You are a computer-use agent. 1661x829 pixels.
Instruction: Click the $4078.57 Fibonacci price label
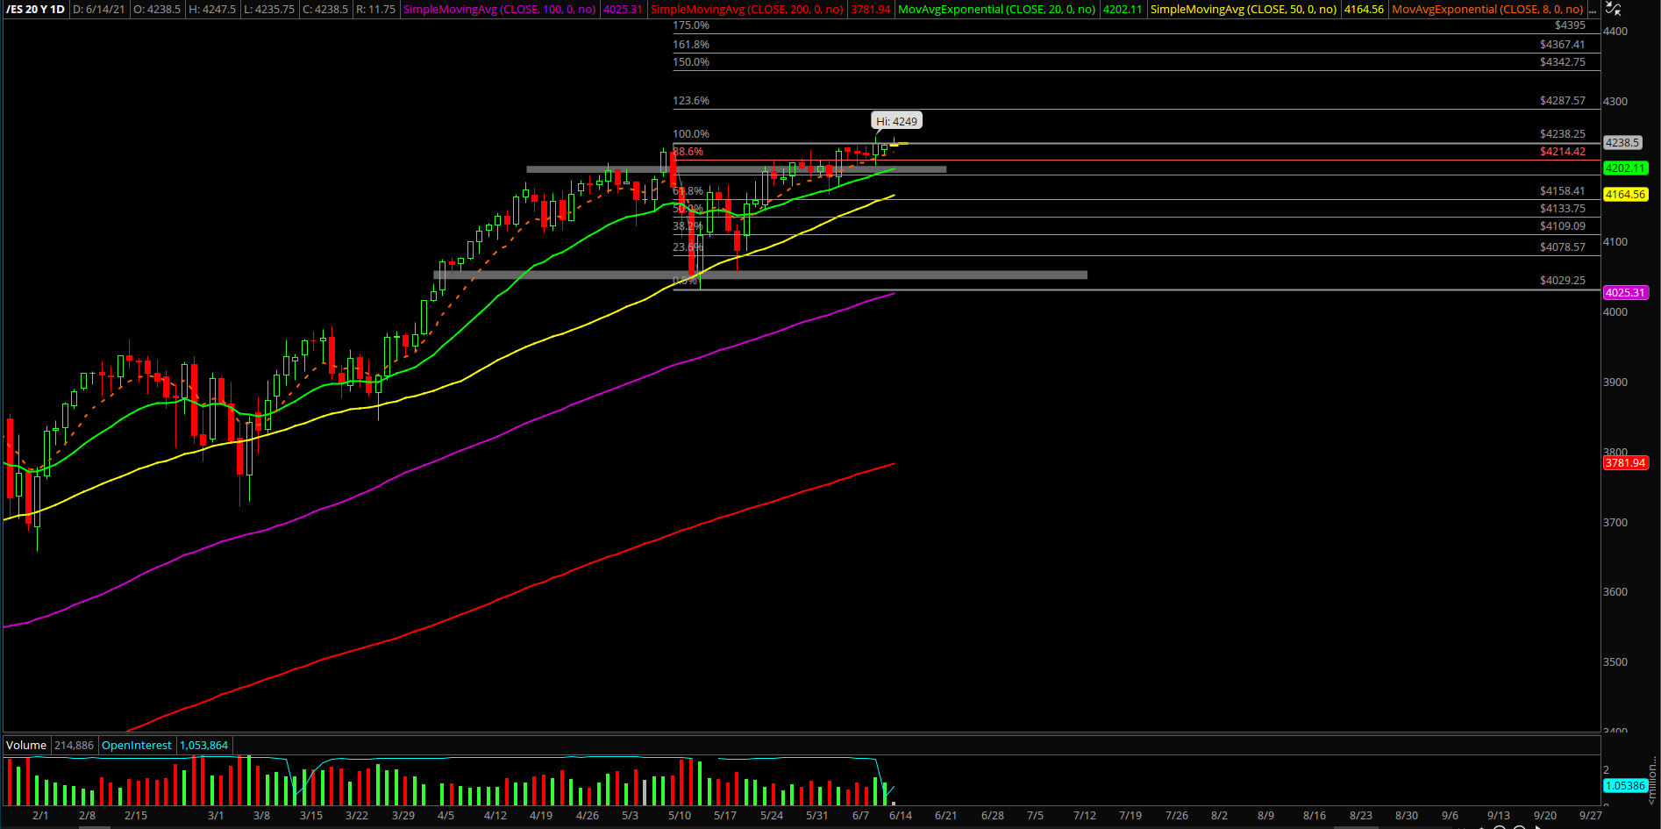tap(1563, 247)
